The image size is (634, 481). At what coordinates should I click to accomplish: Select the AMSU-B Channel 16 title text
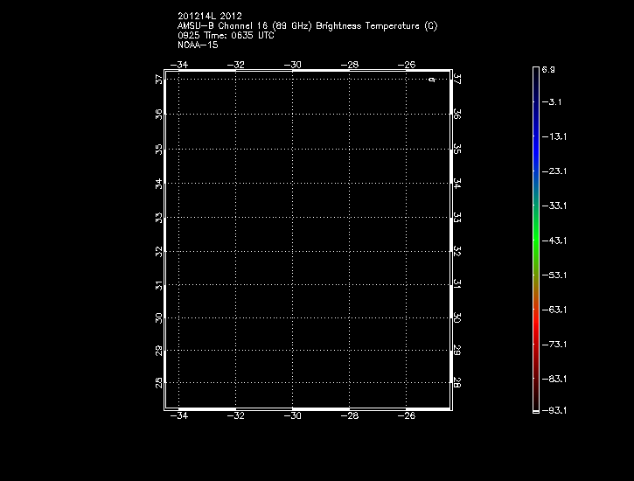[307, 25]
